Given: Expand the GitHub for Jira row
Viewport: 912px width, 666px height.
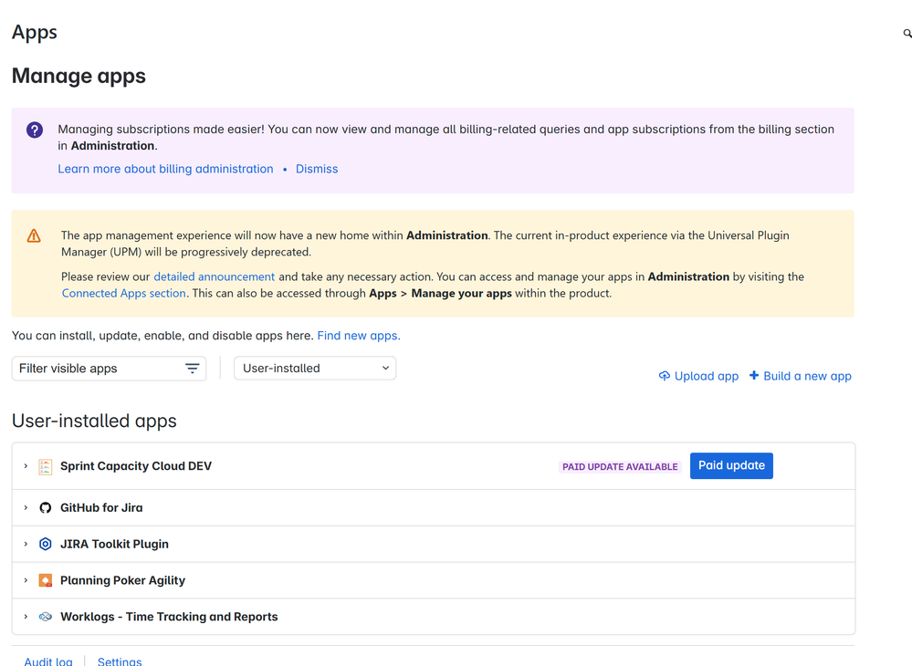Looking at the screenshot, I should tap(26, 508).
